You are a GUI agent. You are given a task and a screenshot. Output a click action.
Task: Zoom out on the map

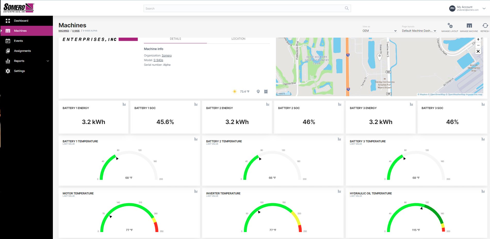click(x=478, y=45)
